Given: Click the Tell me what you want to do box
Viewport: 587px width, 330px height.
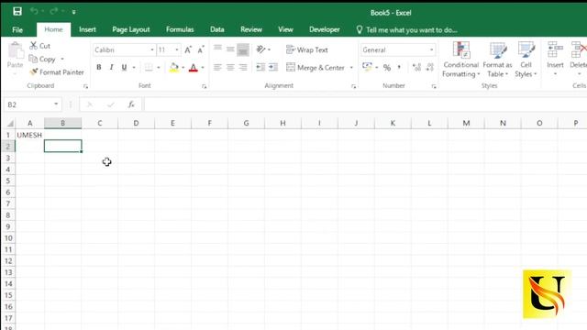Looking at the screenshot, I should [x=406, y=30].
